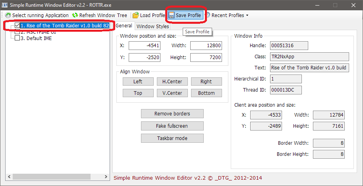The height and width of the screenshot is (186, 363).
Task: Click the Recent Profiles icon
Action: click(207, 15)
